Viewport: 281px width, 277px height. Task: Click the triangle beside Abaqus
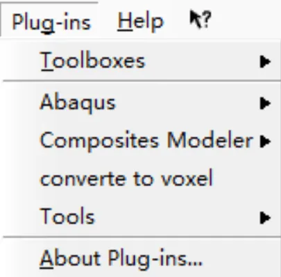pos(265,103)
